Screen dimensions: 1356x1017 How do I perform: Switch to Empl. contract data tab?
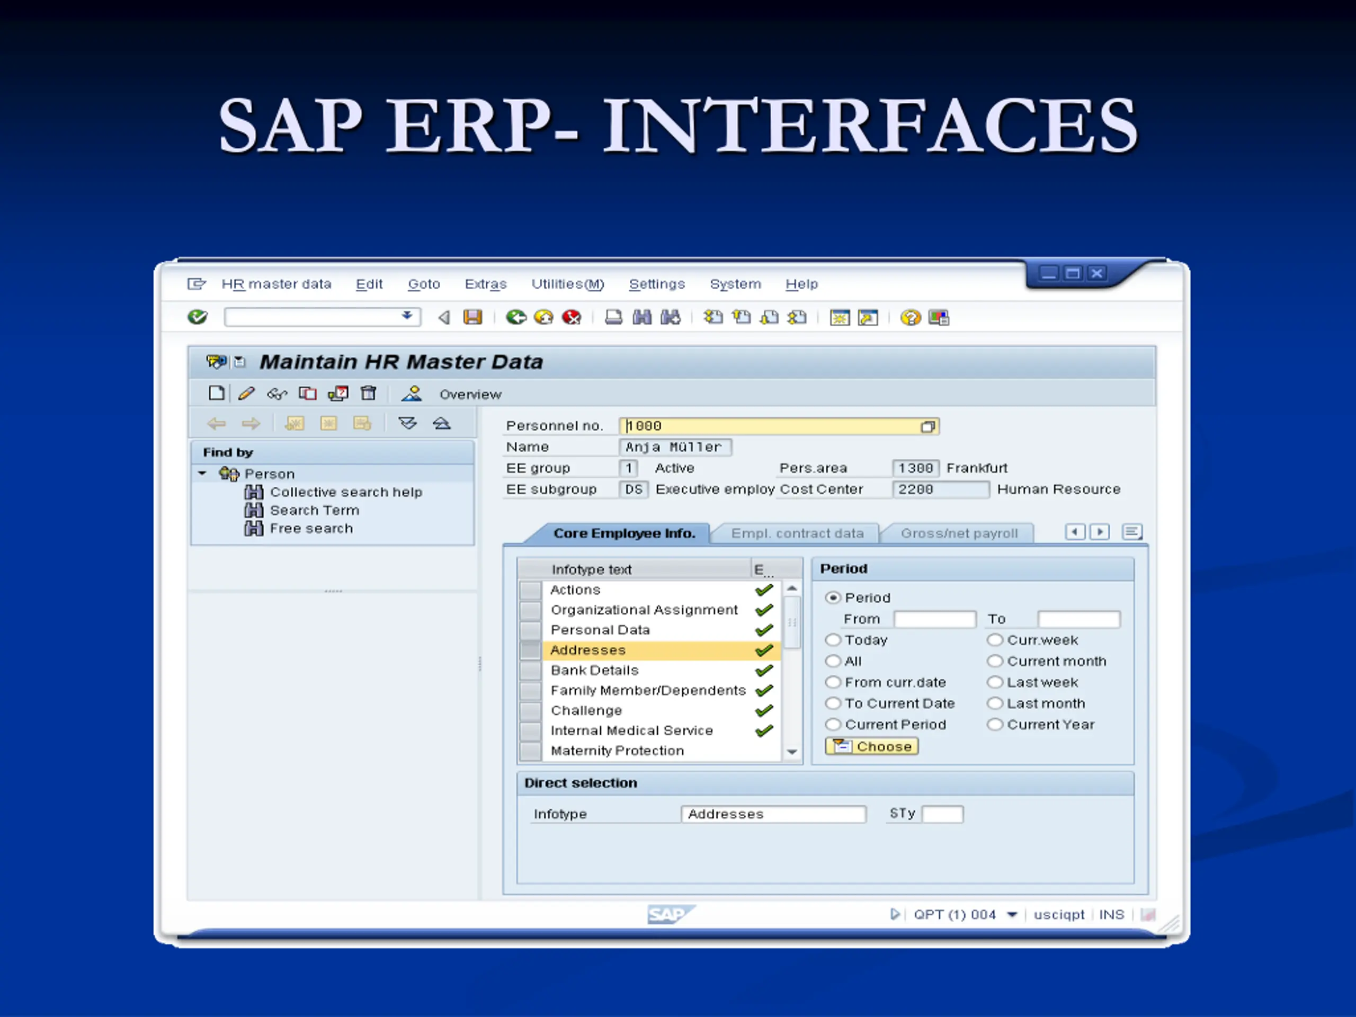click(797, 533)
